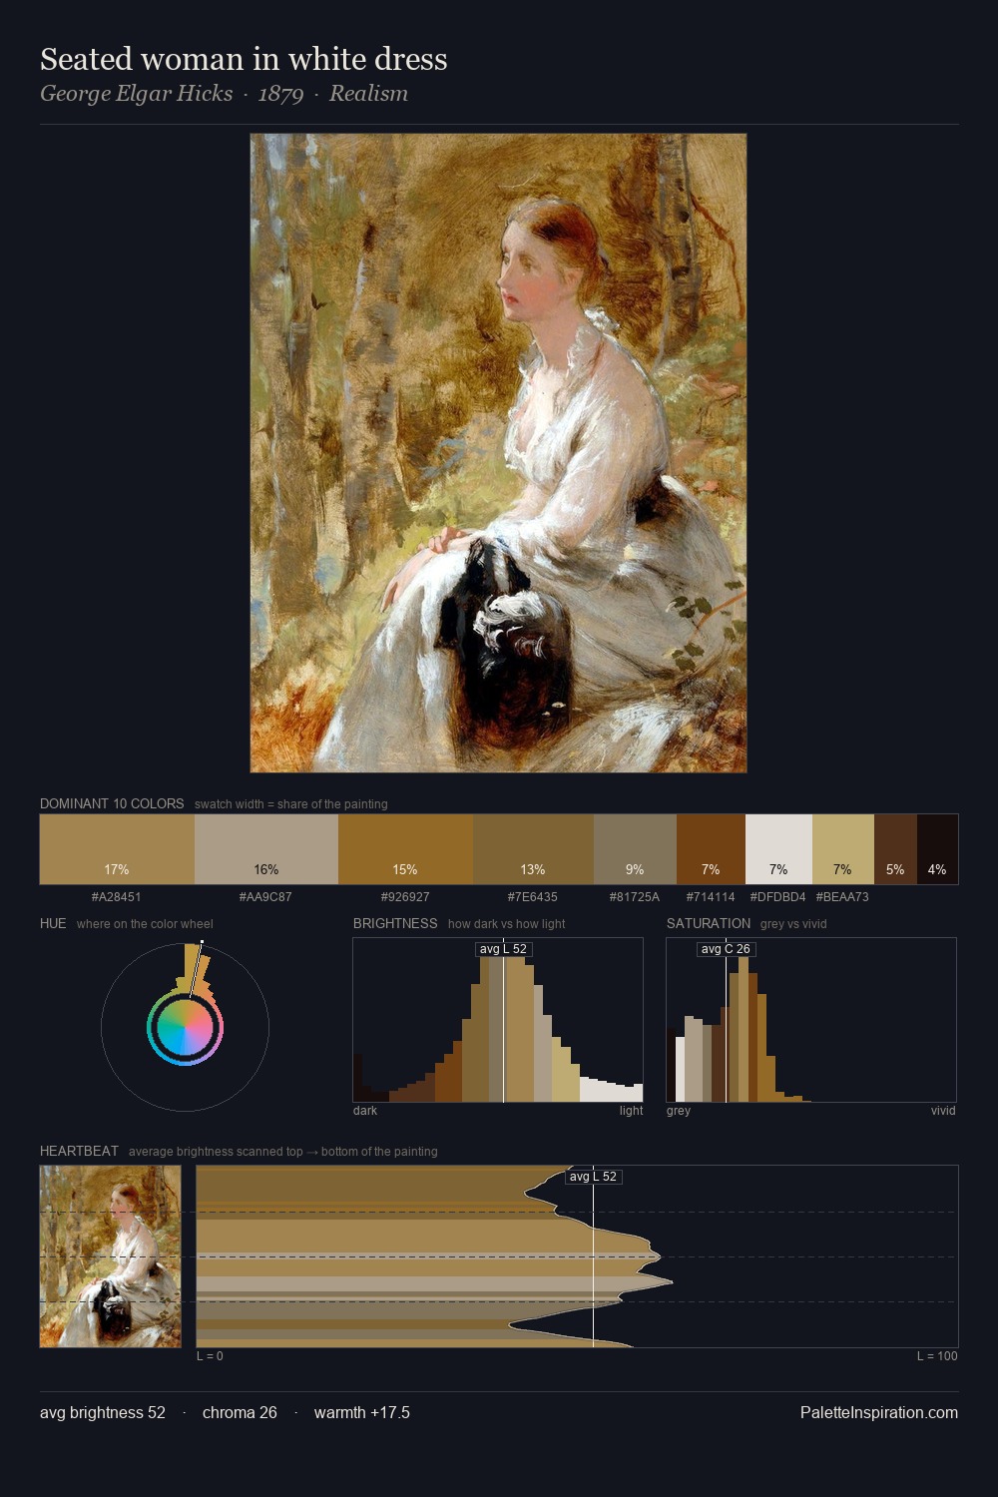This screenshot has width=998, height=1497.
Task: Select the 7% dark rust swatch #714114
Action: (x=711, y=849)
